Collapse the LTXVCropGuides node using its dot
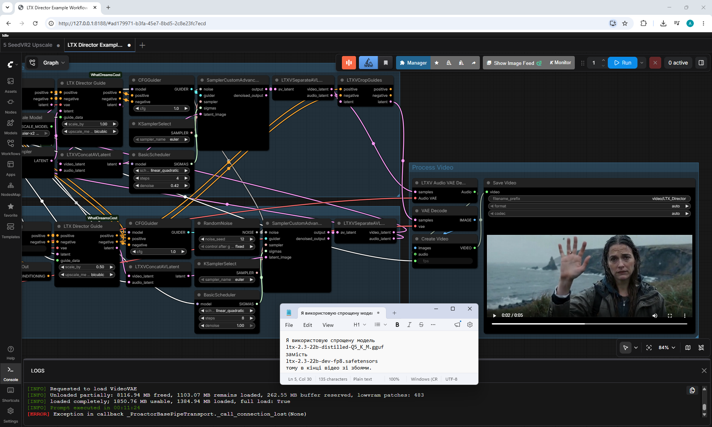This screenshot has height=427, width=712. pyautogui.click(x=342, y=80)
